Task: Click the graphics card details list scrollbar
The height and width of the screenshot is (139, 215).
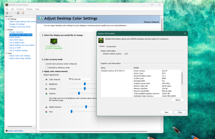Action: pyautogui.click(x=182, y=79)
